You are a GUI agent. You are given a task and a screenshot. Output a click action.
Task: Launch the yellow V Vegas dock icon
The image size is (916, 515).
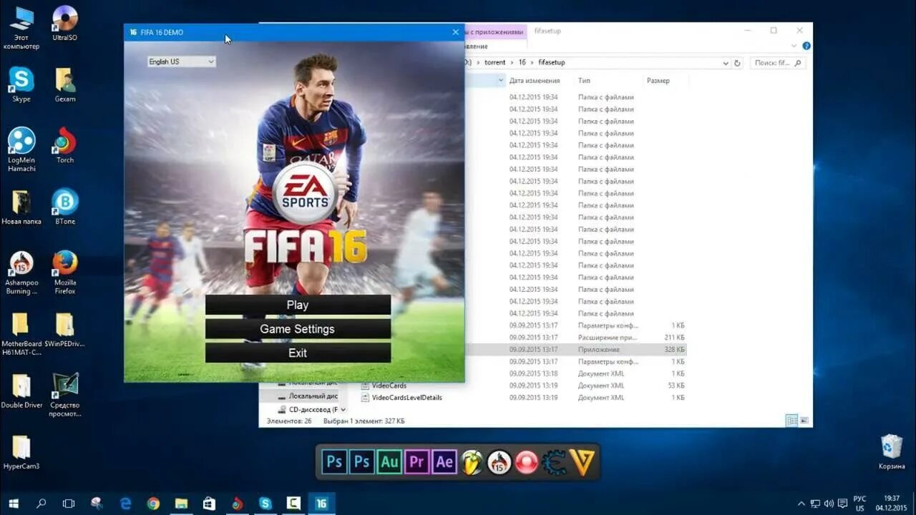tap(583, 462)
